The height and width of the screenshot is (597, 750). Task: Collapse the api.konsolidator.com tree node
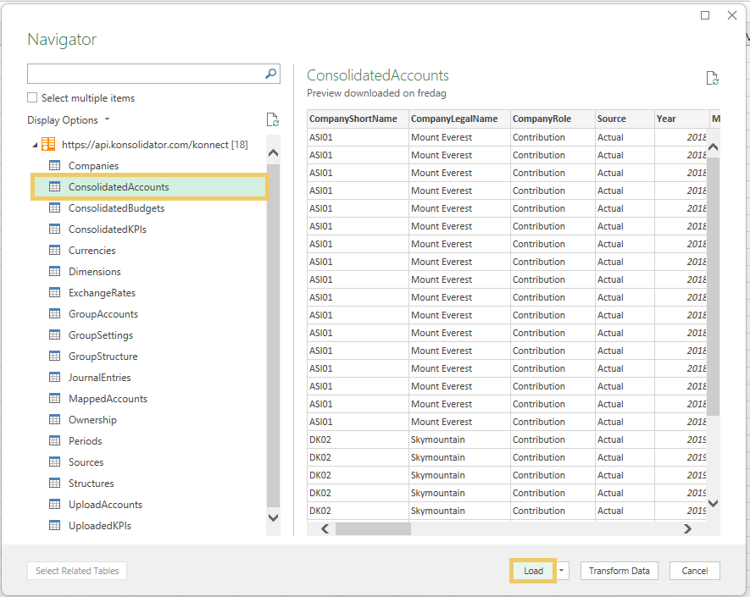pyautogui.click(x=35, y=145)
